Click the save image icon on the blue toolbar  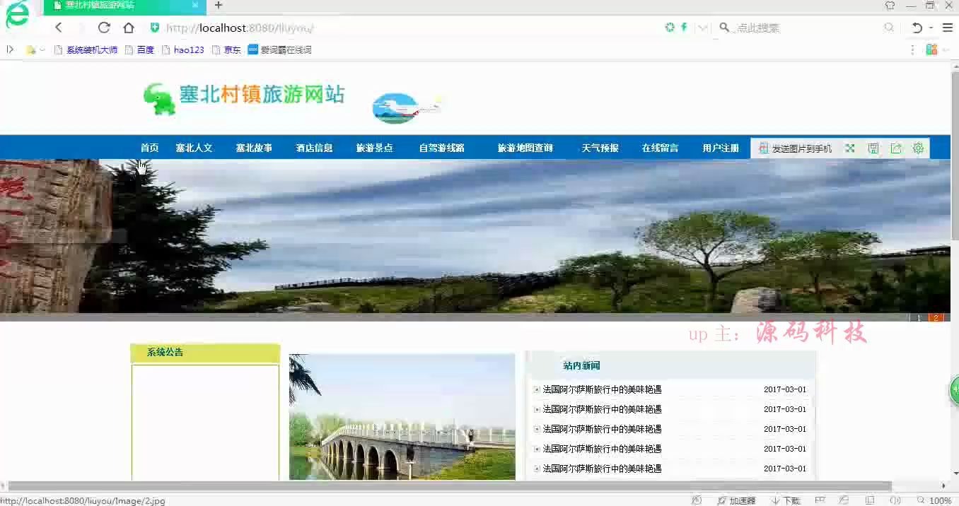click(873, 148)
